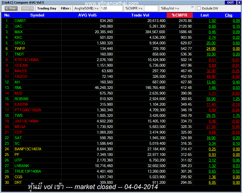Select symbol TWFP

[20, 49]
